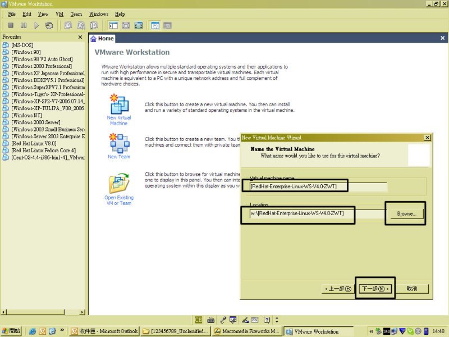Open the Windows menu
The height and width of the screenshot is (337, 449).
[x=99, y=14]
